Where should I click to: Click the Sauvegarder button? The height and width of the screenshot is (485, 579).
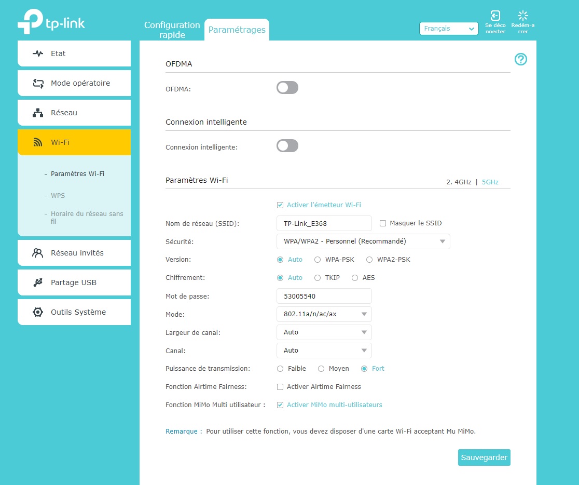(x=484, y=457)
